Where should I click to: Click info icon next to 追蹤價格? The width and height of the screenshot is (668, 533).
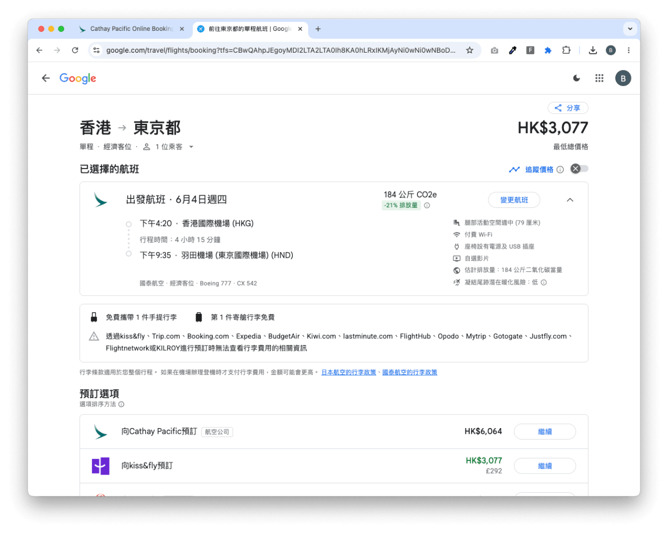tap(560, 170)
